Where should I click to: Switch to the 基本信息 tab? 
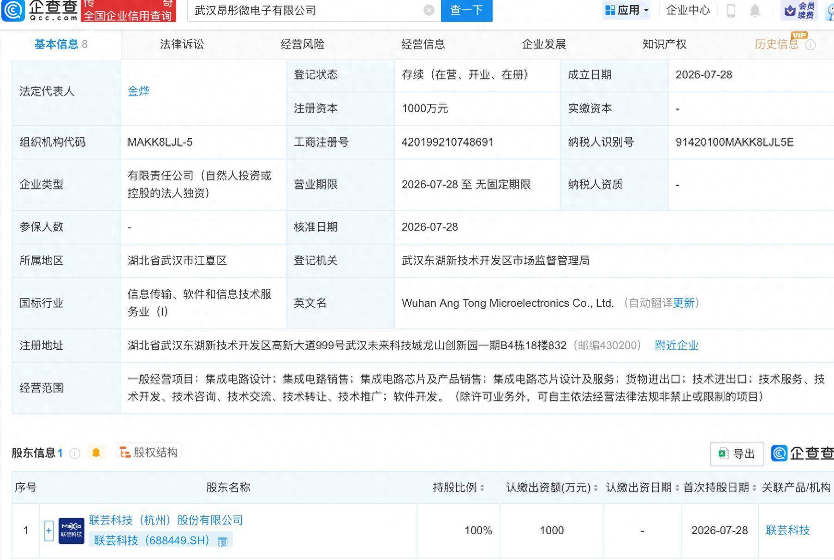[61, 44]
